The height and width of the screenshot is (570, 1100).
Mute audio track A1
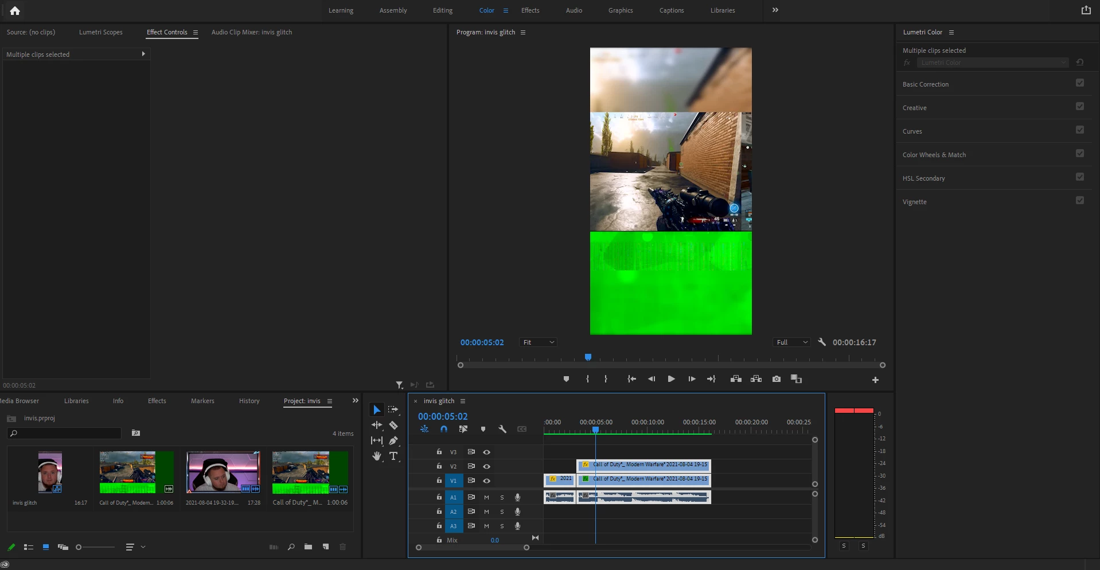(486, 497)
